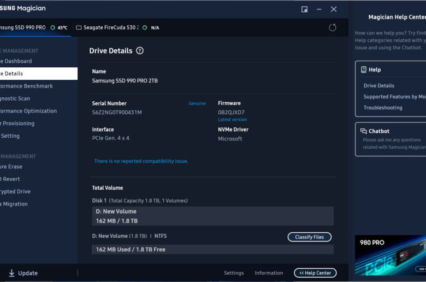Viewport: 426px width, 282px height.
Task: Click the 980 PRO advertisement banner
Action: click(390, 255)
